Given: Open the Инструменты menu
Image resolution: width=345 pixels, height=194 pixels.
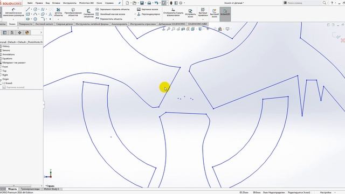Looking at the screenshot, I should [x=70, y=3].
